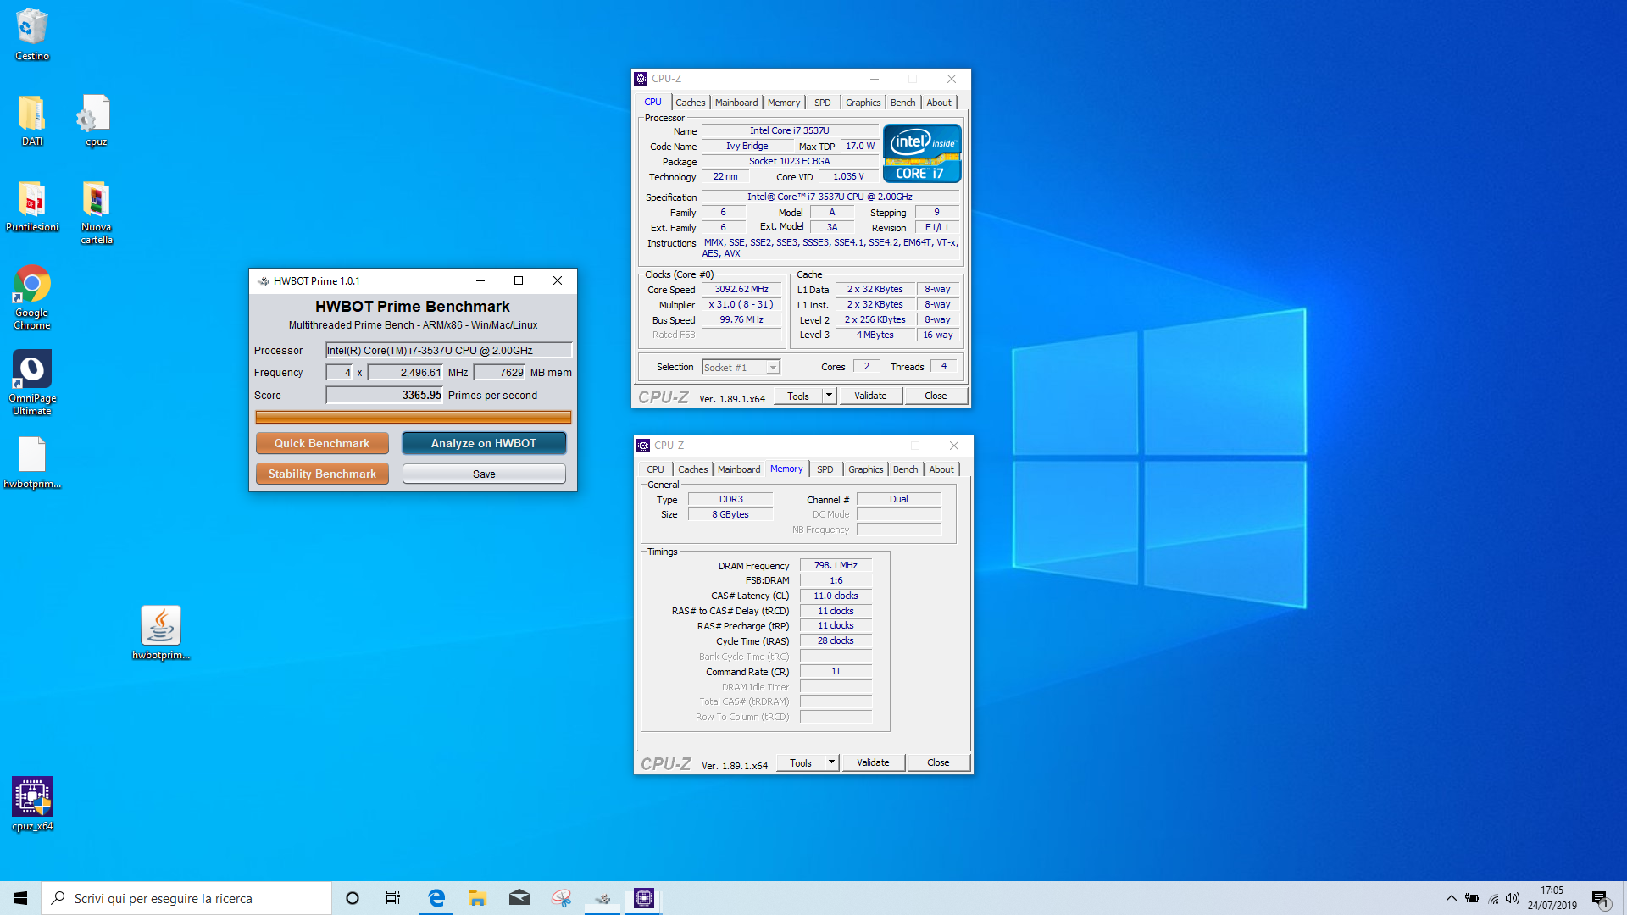Click the Ivy Bridge code name value
This screenshot has width=1627, height=915.
click(747, 146)
